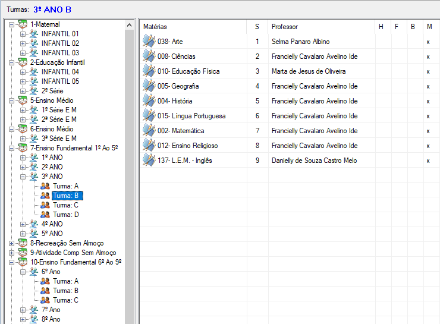This screenshot has height=324, width=440.
Task: Click the people icon for 3º ANO Turma: D
Action: tap(45, 215)
